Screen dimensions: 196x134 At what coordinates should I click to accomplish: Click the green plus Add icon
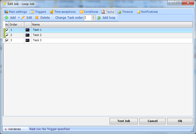[x=7, y=18]
